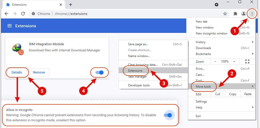The width and height of the screenshot is (260, 128).
Task: Open a new tab with plus button
Action: click(x=70, y=5)
